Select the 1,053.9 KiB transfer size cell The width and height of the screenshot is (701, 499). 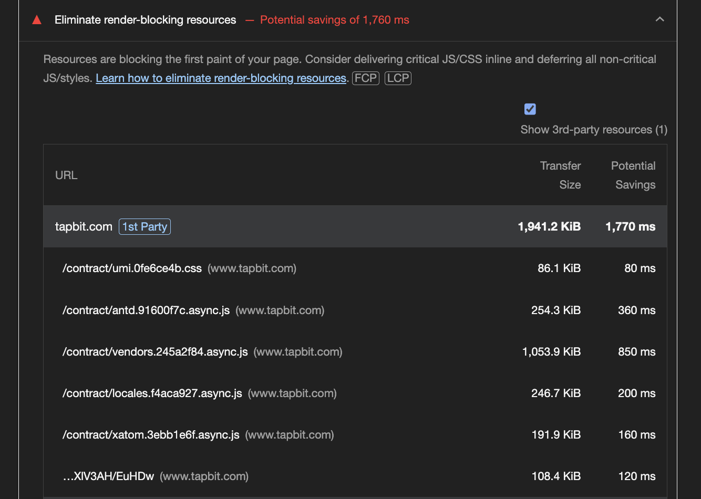pyautogui.click(x=551, y=352)
